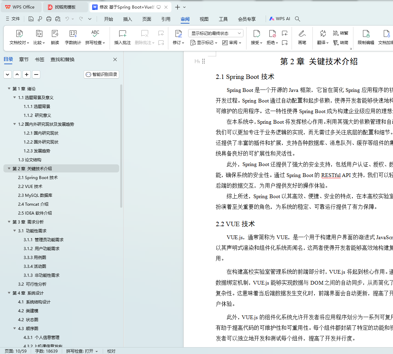Image resolution: width=393 pixels, height=354 pixels.
Task: Go to the previous comment icon
Action: click(x=161, y=33)
